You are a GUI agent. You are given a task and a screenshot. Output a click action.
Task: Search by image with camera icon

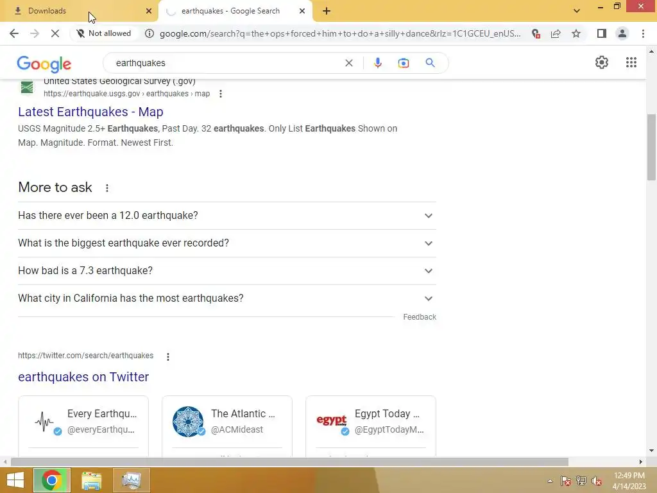tap(403, 63)
